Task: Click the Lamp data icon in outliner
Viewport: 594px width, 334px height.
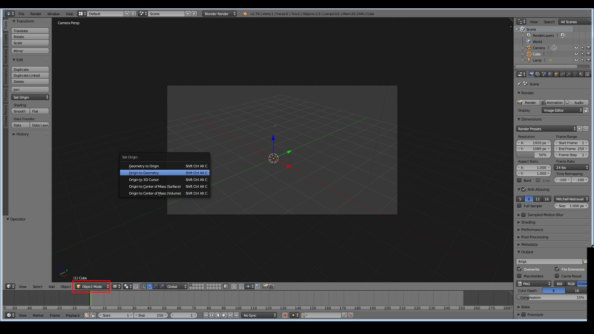Action: (550, 60)
